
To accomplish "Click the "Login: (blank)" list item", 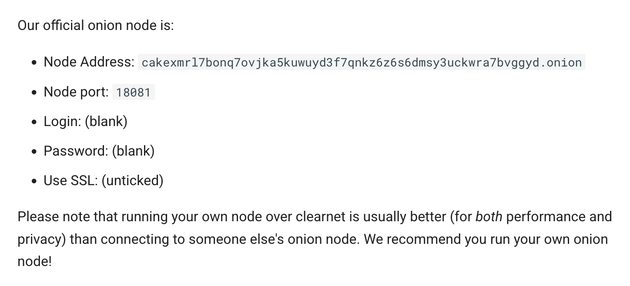I will [x=86, y=121].
